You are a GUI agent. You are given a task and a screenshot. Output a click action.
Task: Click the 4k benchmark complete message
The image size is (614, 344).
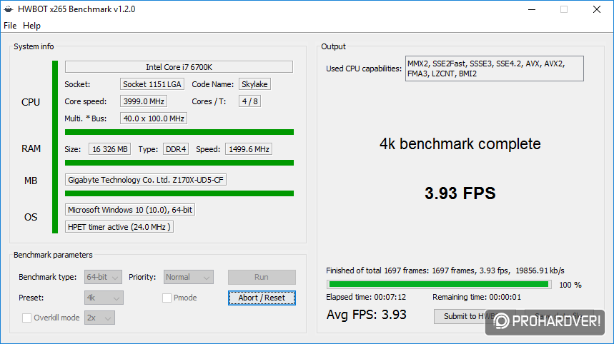pos(460,144)
